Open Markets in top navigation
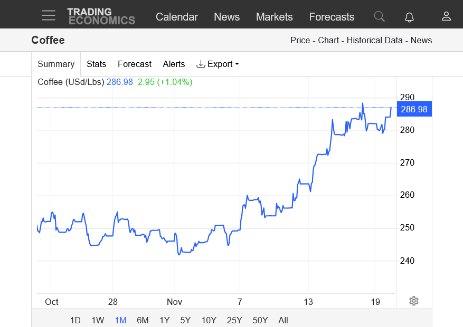This screenshot has height=327, width=463. [274, 17]
